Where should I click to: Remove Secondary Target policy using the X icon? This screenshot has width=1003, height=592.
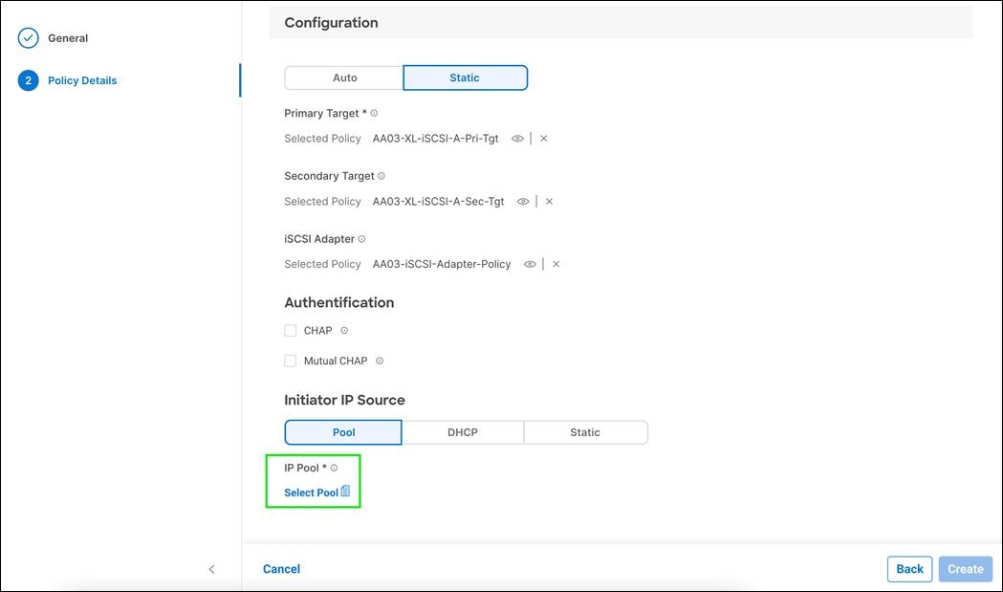(549, 201)
